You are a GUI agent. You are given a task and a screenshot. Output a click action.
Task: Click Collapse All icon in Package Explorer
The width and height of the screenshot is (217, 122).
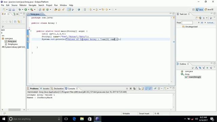(15, 22)
